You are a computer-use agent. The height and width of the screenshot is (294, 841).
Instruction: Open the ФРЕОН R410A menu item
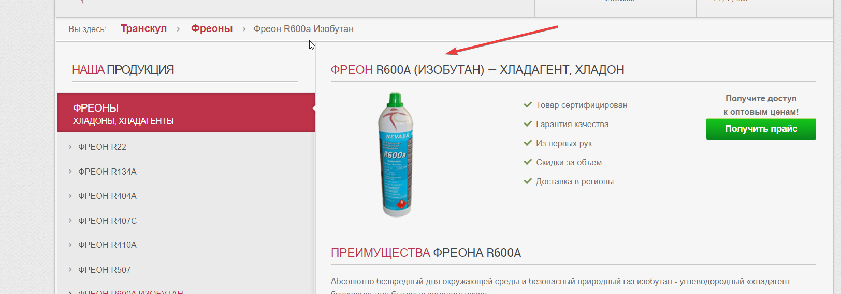pyautogui.click(x=107, y=245)
